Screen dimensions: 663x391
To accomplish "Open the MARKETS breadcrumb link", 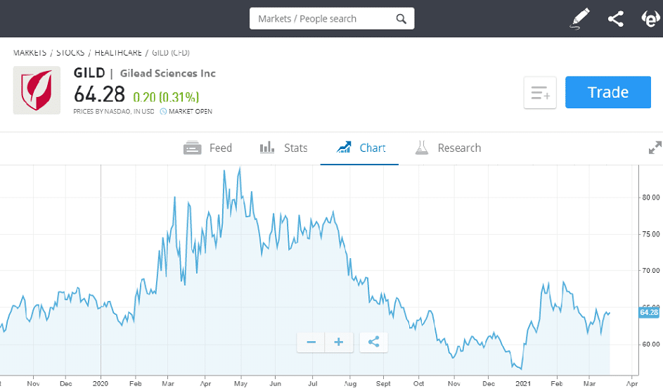I will [x=30, y=53].
